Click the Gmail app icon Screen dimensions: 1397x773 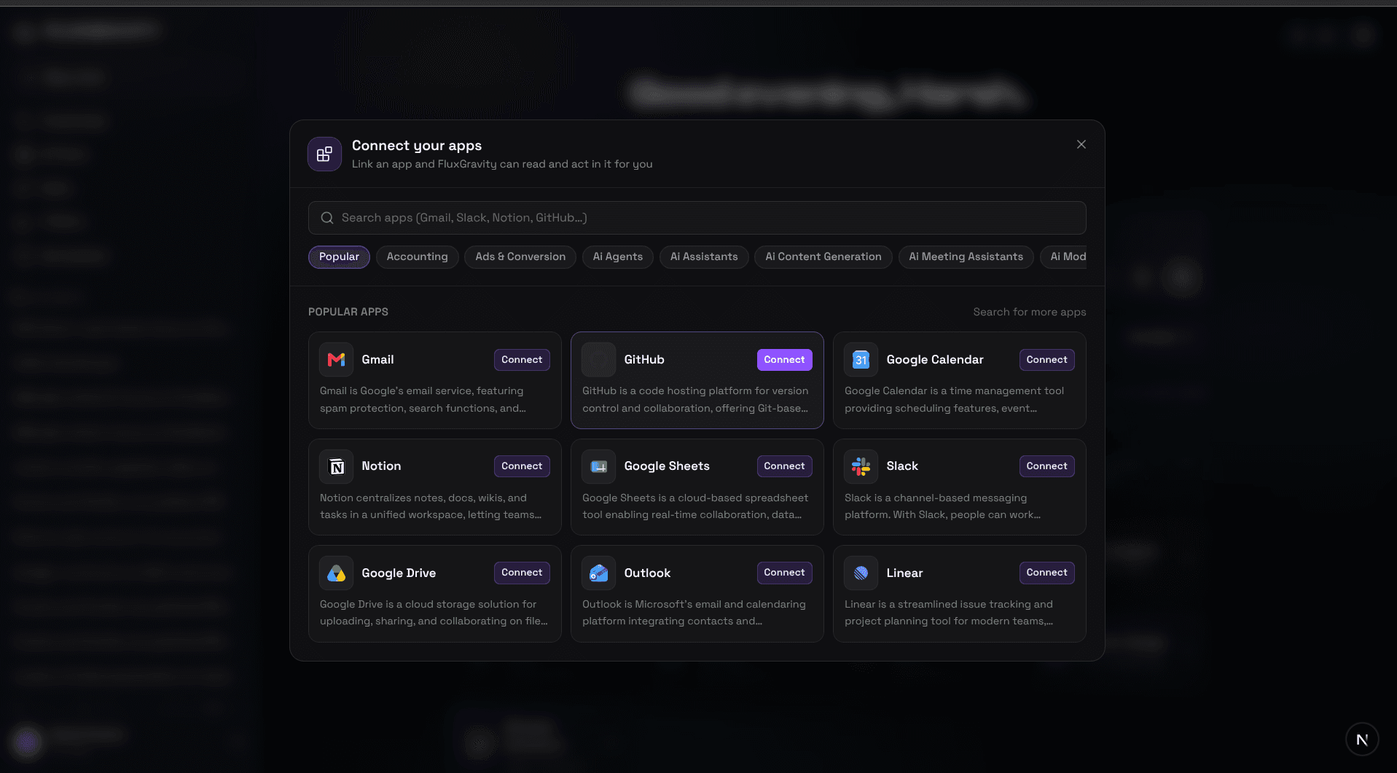point(336,360)
